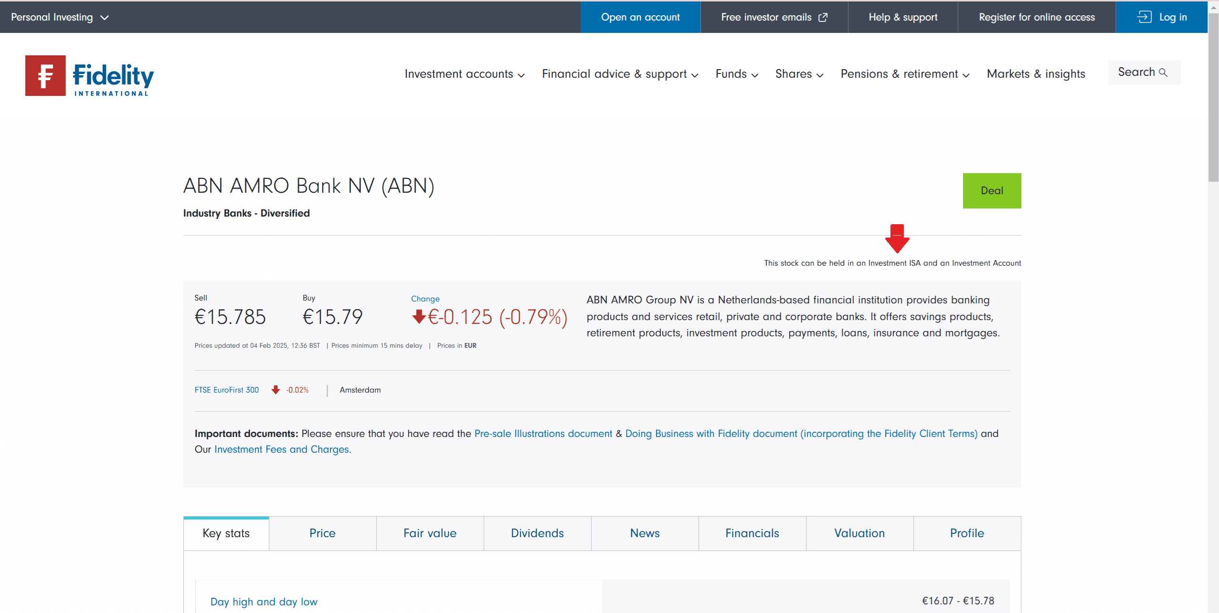Click the external link icon beside Free investor emails
1219x613 pixels.
(x=823, y=17)
